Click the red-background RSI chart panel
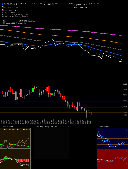128x169 pixels. point(112,159)
